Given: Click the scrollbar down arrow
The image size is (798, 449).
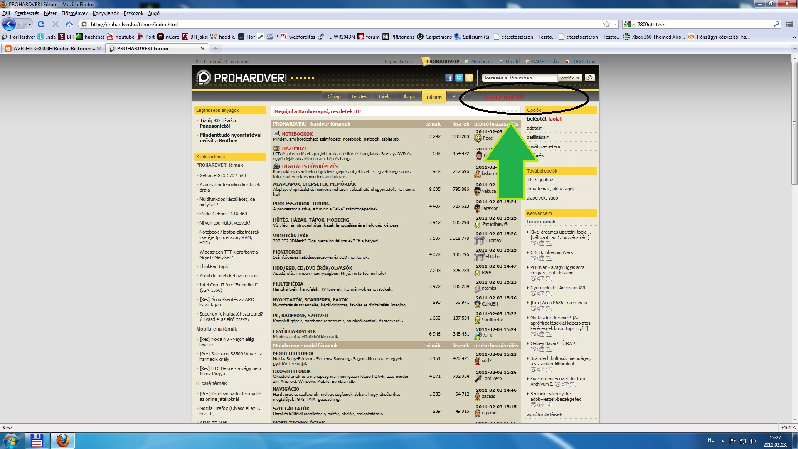Looking at the screenshot, I should [x=794, y=419].
